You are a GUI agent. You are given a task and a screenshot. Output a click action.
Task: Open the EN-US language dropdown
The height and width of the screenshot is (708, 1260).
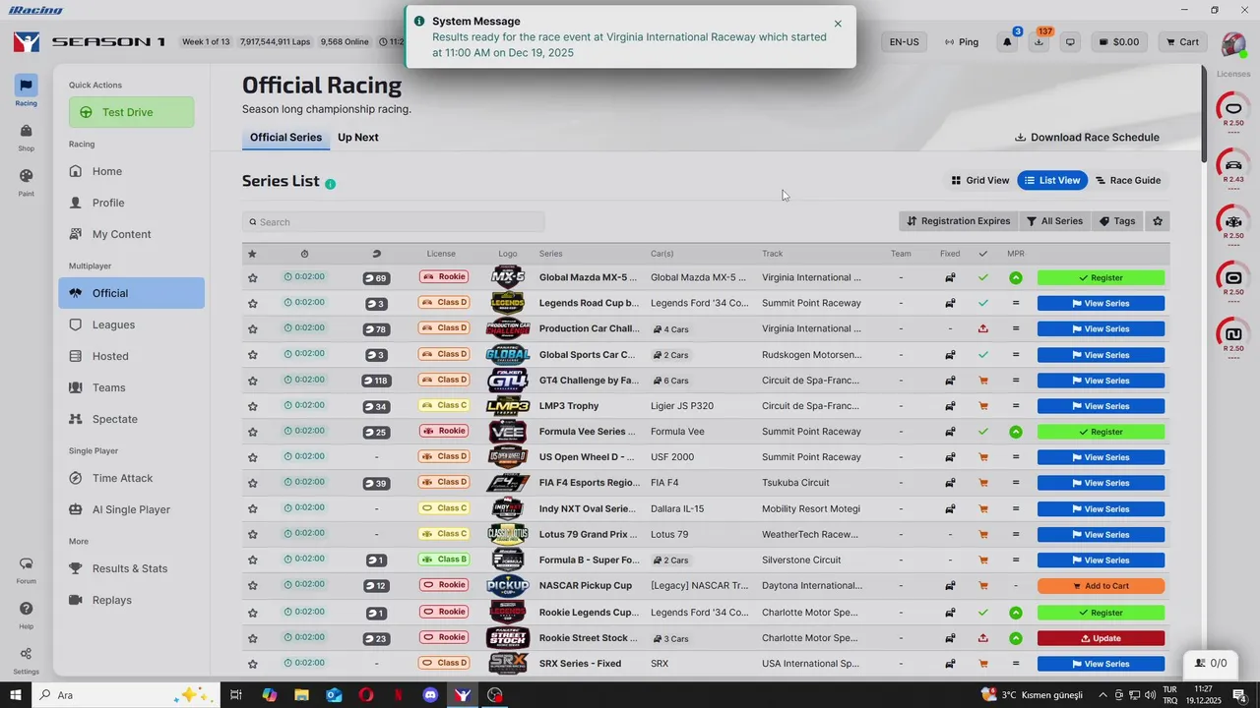(x=904, y=42)
